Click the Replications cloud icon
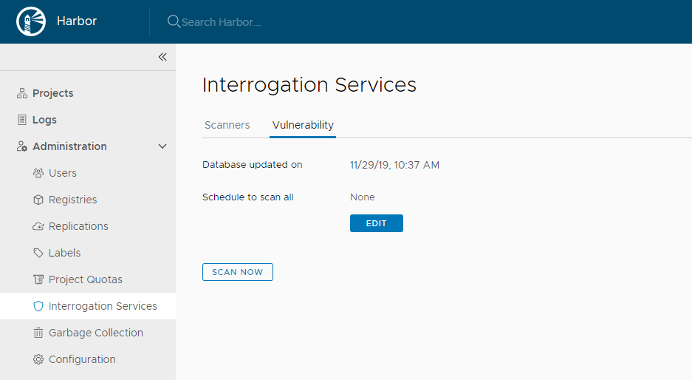The height and width of the screenshot is (380, 692). tap(38, 226)
